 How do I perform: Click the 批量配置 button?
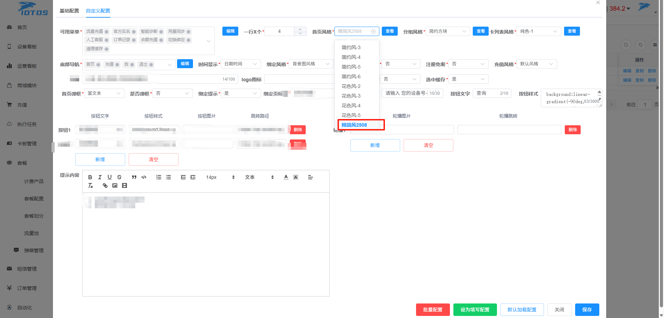pyautogui.click(x=433, y=310)
